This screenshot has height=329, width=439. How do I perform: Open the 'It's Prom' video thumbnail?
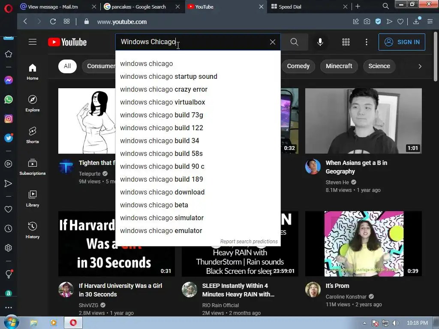pyautogui.click(x=364, y=244)
